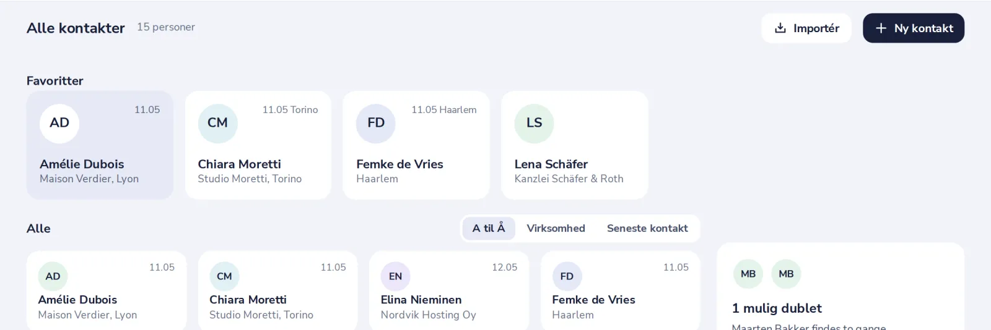Click CM avatar in Favoritter Chiara Moretti card
This screenshot has width=991, height=330.
[217, 123]
